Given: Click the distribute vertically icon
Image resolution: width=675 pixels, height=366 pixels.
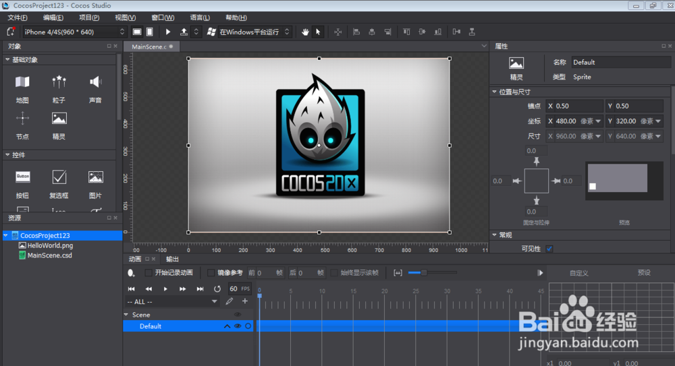Looking at the screenshot, I should tap(472, 32).
